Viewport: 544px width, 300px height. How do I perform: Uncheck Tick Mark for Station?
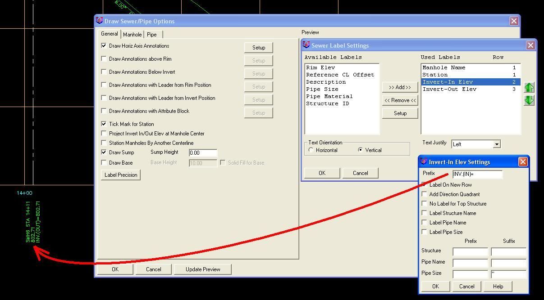point(104,124)
